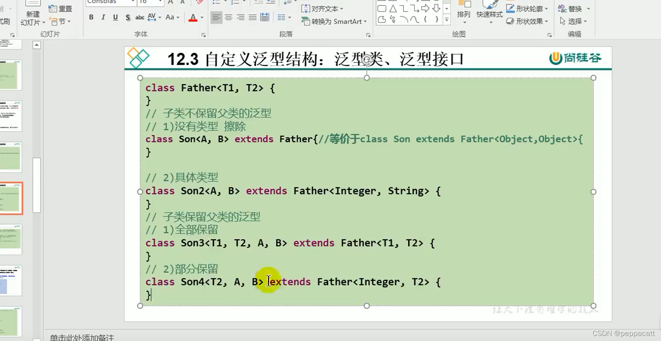Expand the full shapes gallery
The image size is (661, 341).
[447, 19]
